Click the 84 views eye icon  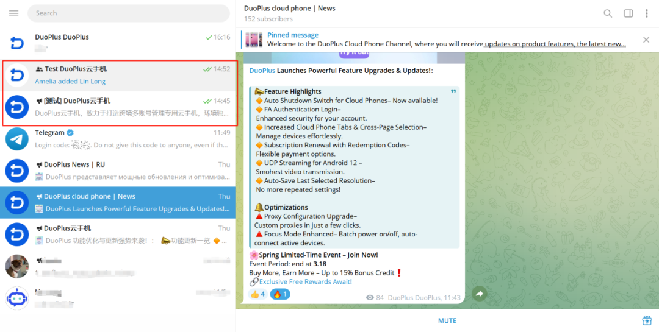pos(370,298)
